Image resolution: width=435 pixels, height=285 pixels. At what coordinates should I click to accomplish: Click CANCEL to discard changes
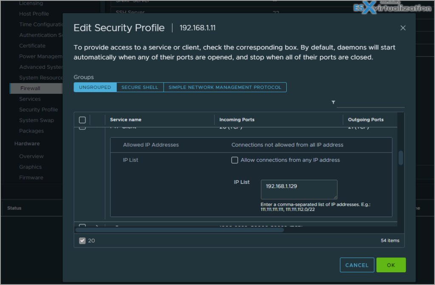pyautogui.click(x=357, y=265)
